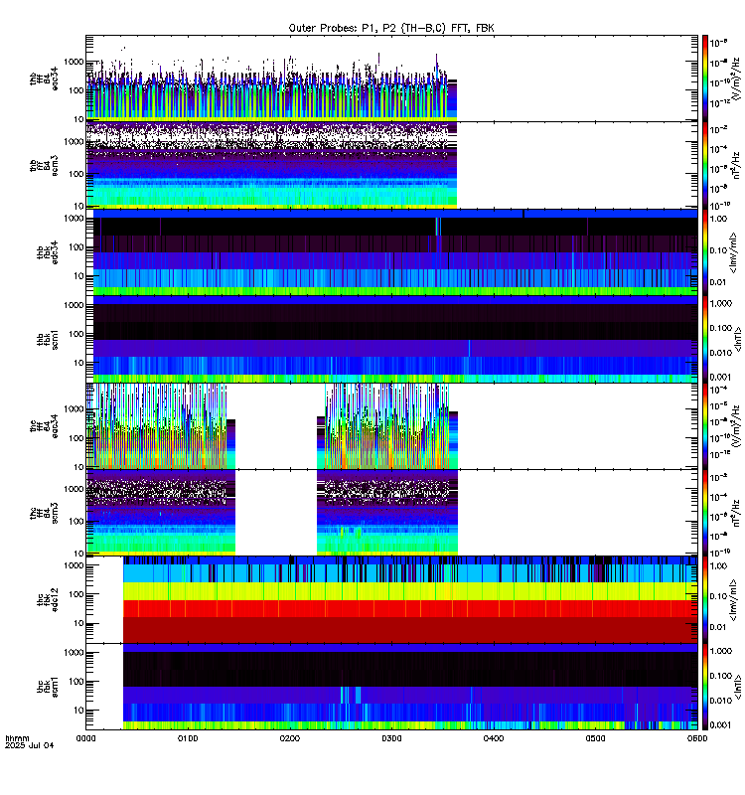This screenshot has height=795, width=745.
Task: Click the 1.00 colorbar value of thb edc34 panel
Action: coord(718,219)
